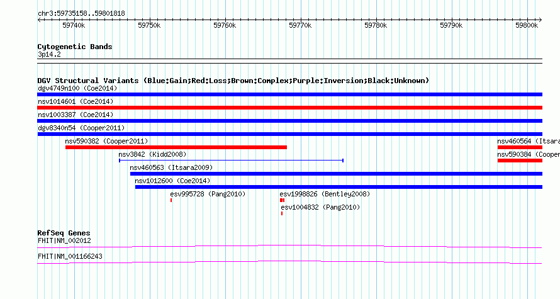This screenshot has height=299, width=560.
Task: Click the esv1998826 (Bentley2008) label
Action: tap(325, 194)
